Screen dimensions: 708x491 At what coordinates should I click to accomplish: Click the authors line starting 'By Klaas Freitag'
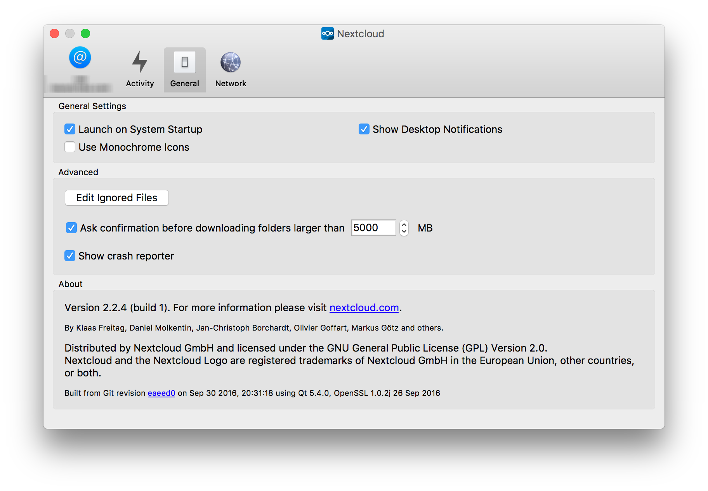[x=254, y=328]
